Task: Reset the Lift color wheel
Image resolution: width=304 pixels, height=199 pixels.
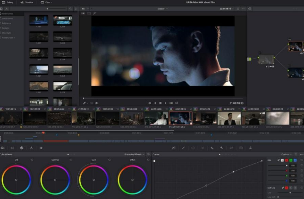Action: [32, 160]
